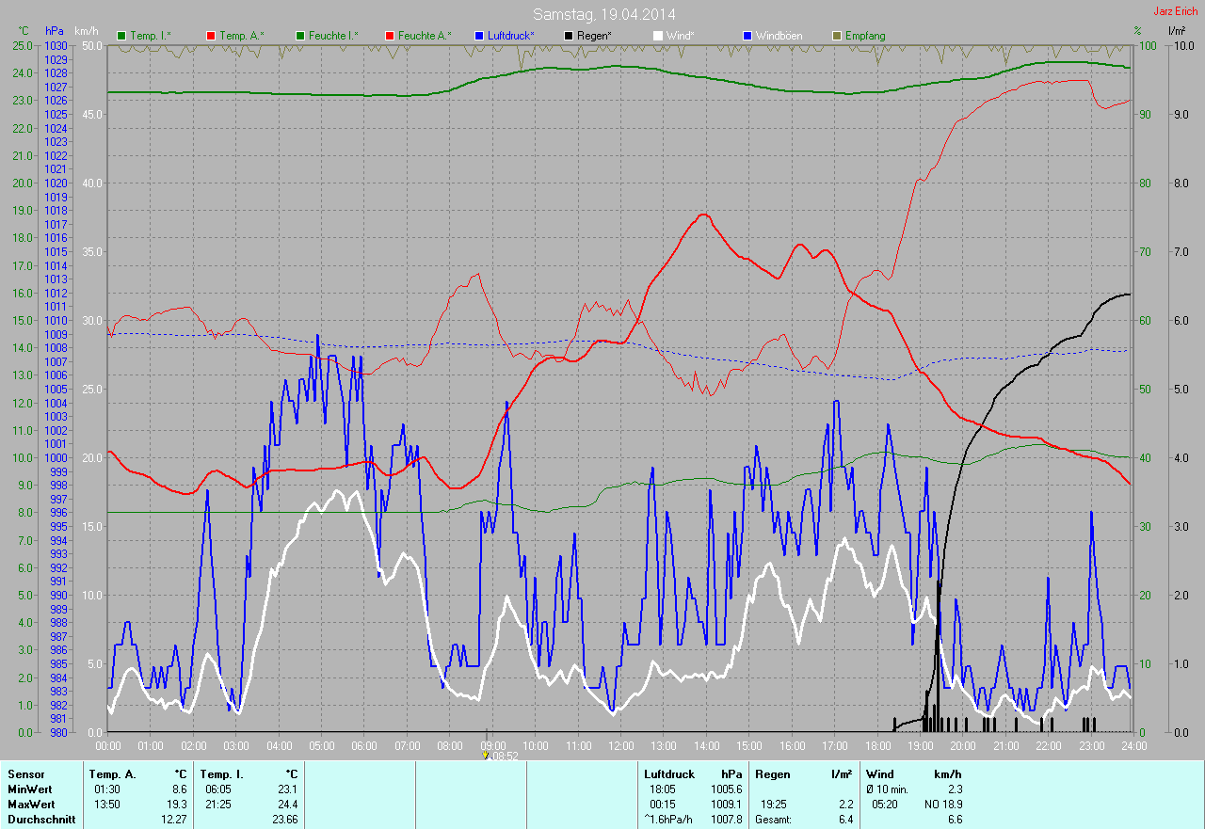Select the 'Empfang' legend label
This screenshot has height=829, width=1205.
coord(865,36)
